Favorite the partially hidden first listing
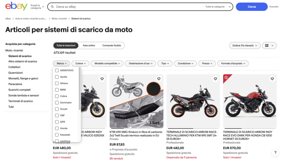The height and width of the screenshot is (161, 283). pos(102,79)
